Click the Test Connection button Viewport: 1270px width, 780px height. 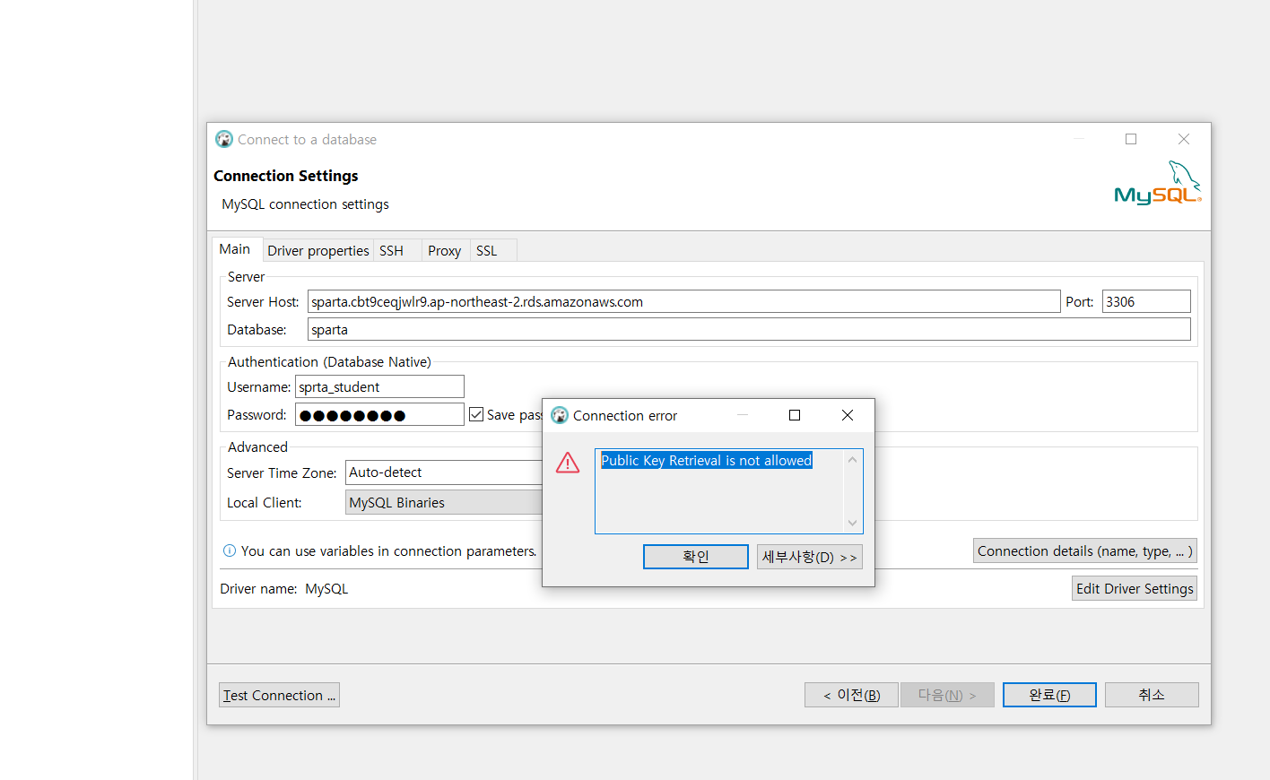coord(279,695)
